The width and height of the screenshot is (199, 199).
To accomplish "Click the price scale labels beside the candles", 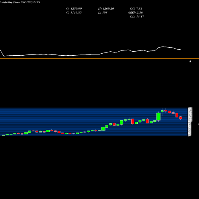I will pyautogui.click(x=190, y=122).
